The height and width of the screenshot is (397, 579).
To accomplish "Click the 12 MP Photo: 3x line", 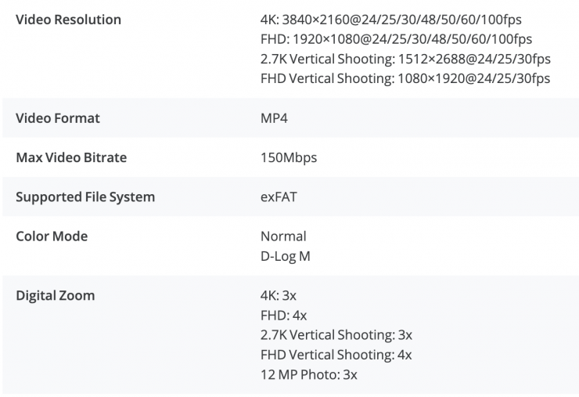I will tap(309, 374).
